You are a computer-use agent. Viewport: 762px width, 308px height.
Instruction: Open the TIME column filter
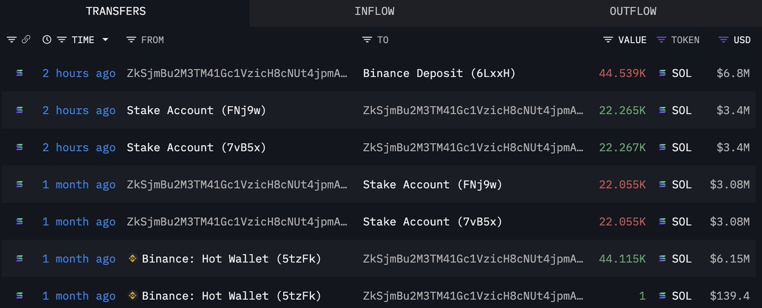point(62,39)
